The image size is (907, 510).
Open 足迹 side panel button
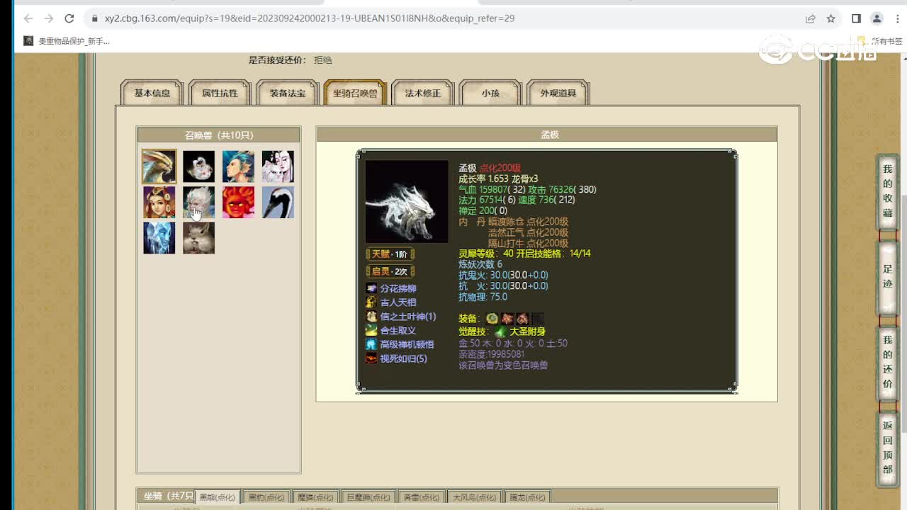(x=887, y=277)
